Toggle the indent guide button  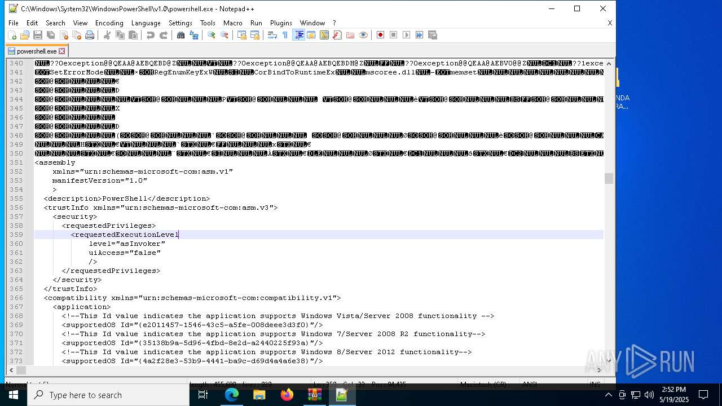pyautogui.click(x=299, y=35)
